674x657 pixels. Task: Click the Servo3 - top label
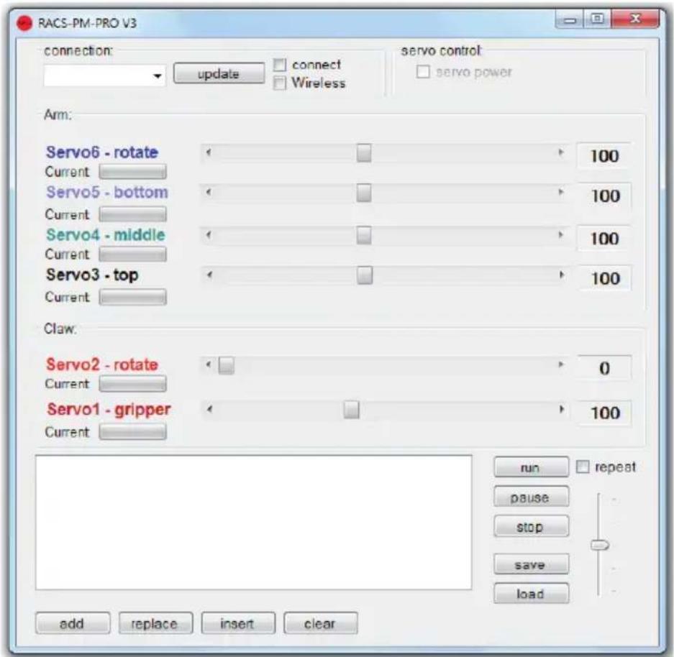coord(92,275)
